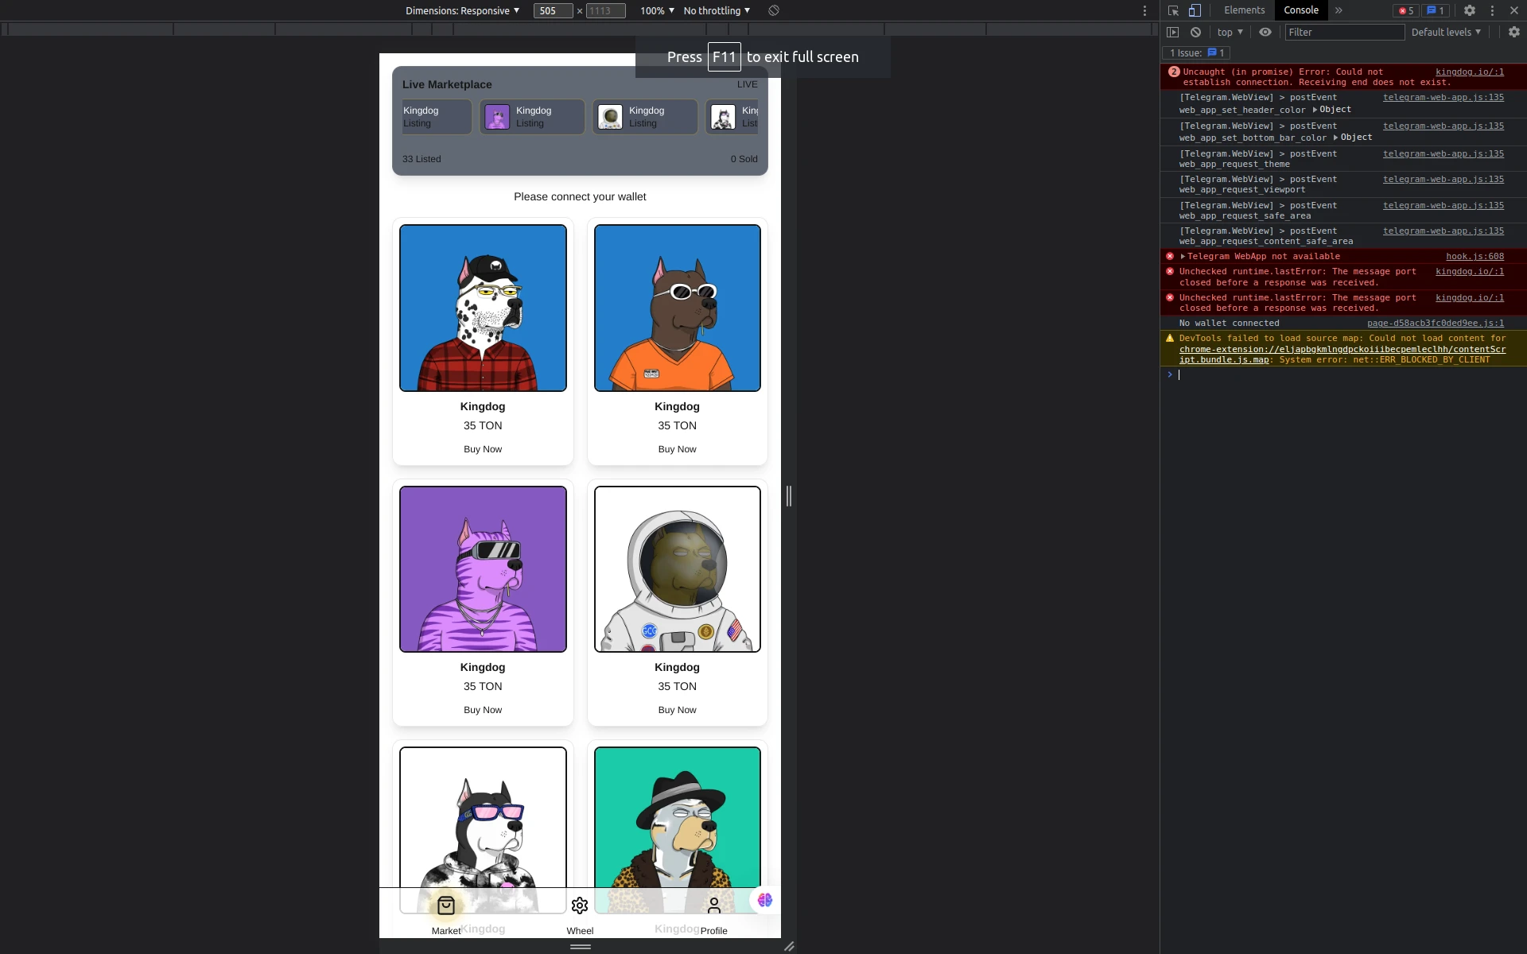Open Market shopping bag icon
The height and width of the screenshot is (954, 1527).
(445, 906)
